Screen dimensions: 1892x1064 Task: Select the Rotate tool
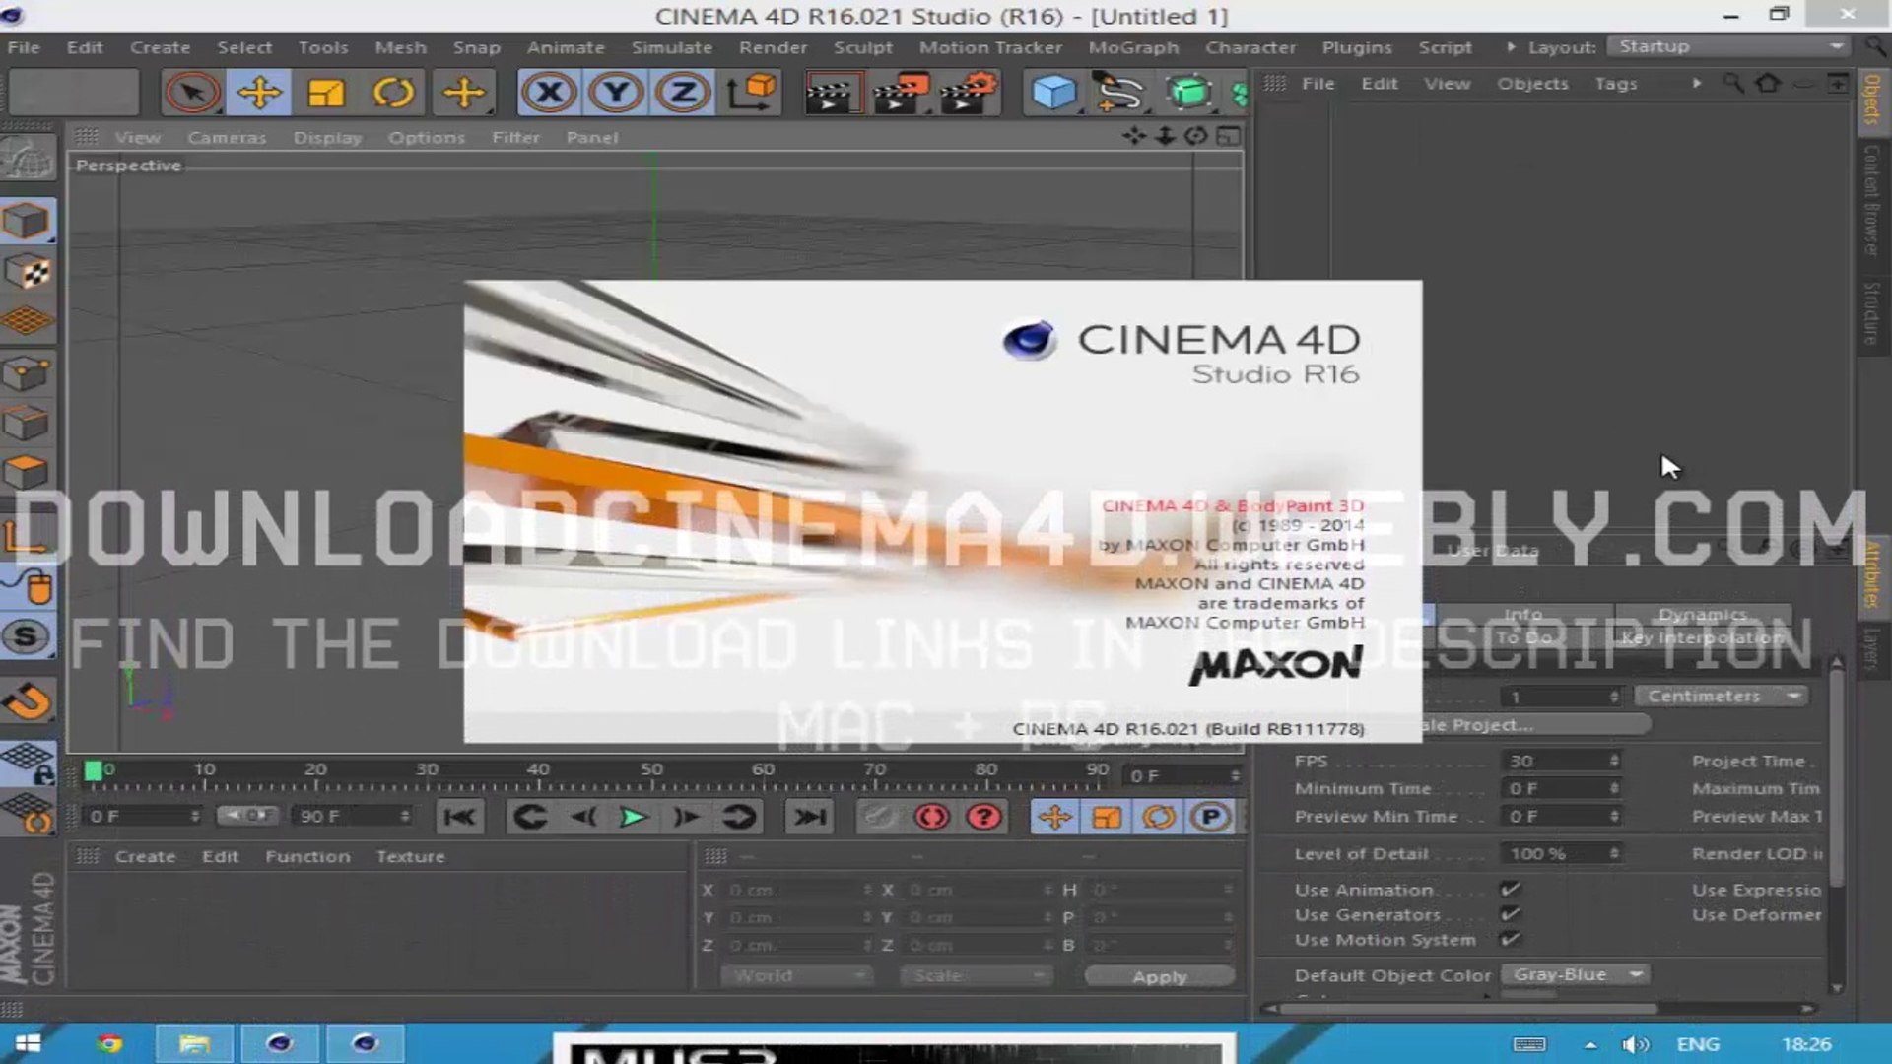point(393,94)
